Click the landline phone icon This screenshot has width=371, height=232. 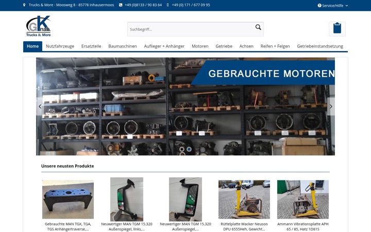pos(121,5)
